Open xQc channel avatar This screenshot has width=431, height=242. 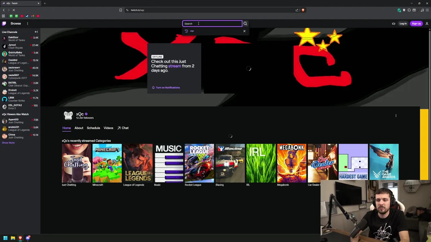point(68,116)
